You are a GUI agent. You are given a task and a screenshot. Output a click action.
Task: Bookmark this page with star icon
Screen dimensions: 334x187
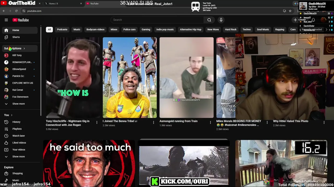pos(290,11)
